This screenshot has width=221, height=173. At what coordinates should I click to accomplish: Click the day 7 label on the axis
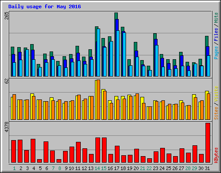coord(53,168)
